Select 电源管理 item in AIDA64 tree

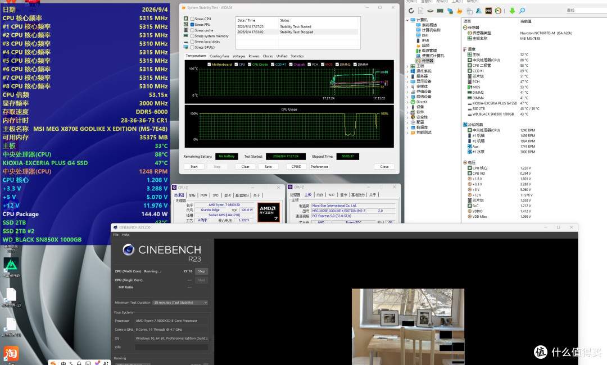426,51
